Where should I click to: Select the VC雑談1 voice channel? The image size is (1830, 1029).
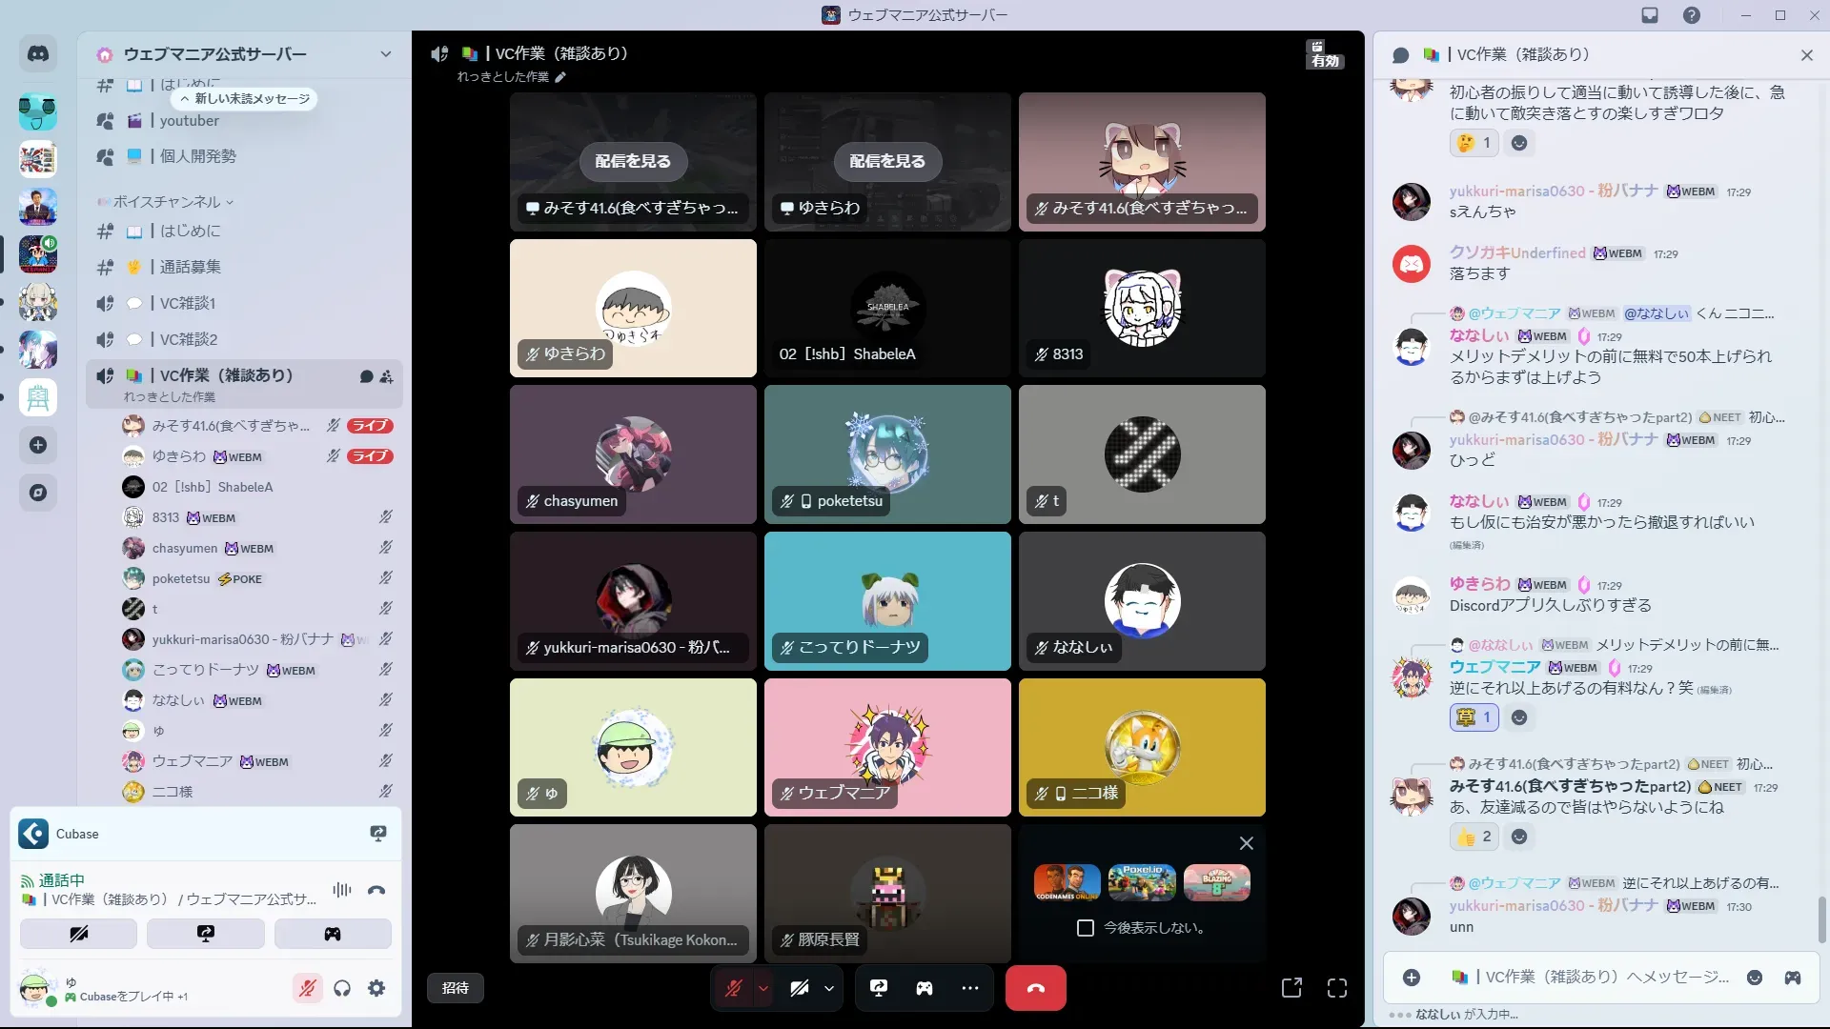click(x=188, y=303)
